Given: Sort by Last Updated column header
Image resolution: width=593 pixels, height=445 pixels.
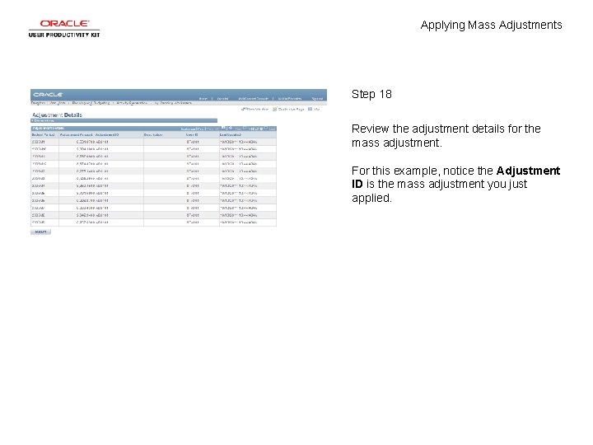Looking at the screenshot, I should click(231, 134).
